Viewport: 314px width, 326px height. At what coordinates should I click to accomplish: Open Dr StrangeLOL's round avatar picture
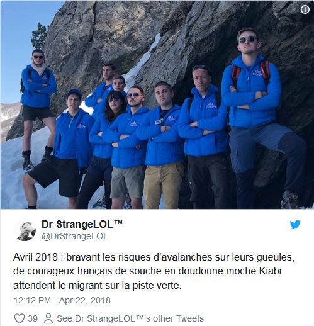point(26,230)
